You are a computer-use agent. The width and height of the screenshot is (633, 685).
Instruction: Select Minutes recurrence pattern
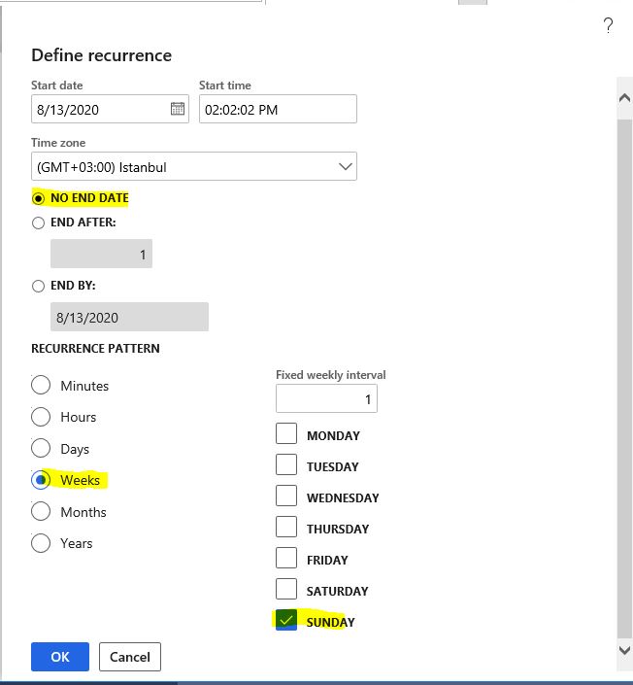(x=41, y=385)
